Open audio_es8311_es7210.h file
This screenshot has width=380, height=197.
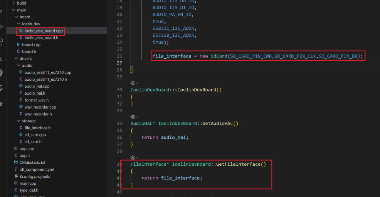46,80
